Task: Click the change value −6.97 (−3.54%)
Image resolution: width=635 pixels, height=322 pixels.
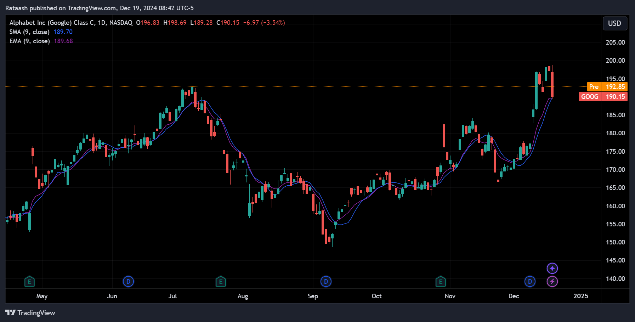Action: click(264, 23)
